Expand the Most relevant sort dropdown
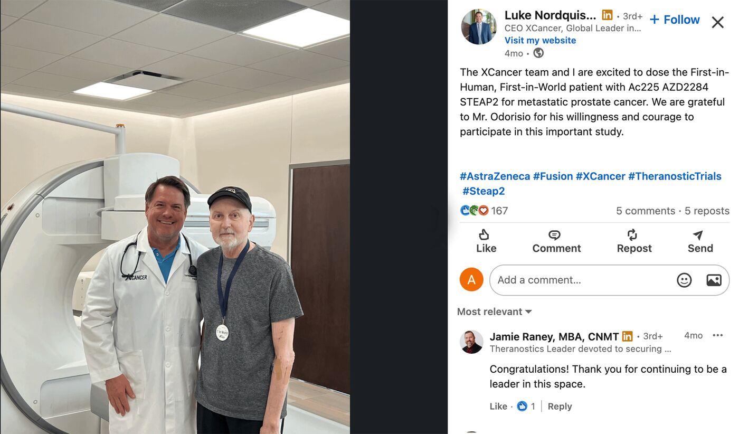 pyautogui.click(x=495, y=312)
